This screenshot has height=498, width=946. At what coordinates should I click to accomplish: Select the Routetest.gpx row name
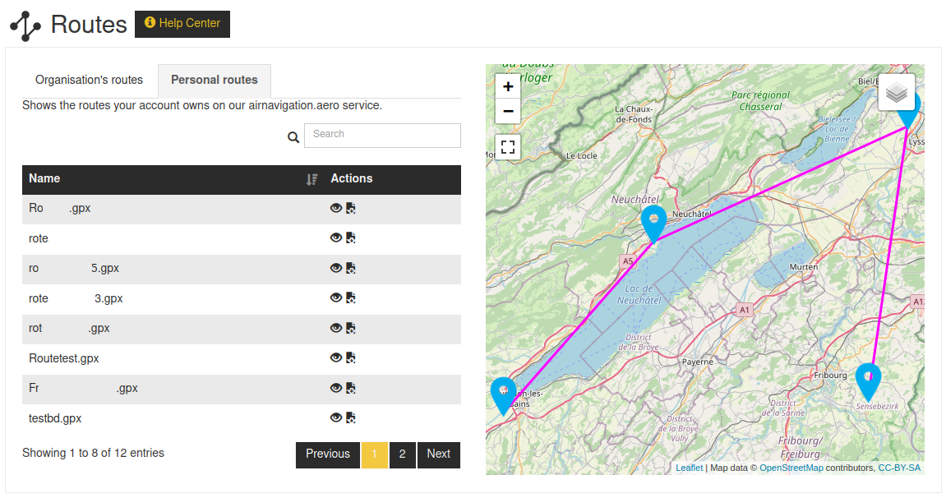[64, 358]
